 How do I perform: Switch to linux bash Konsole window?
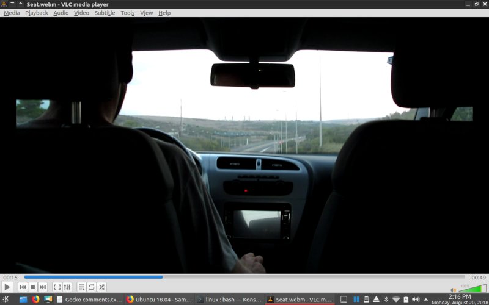coord(230,300)
